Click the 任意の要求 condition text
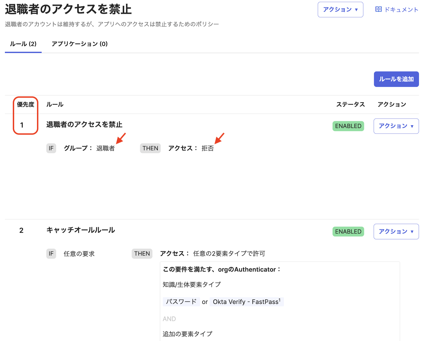Viewport: 427px width, 341px height. [79, 254]
